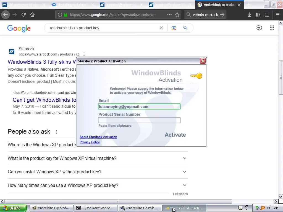Open the 'About Stardock Activation' link
Viewport: 283px width, 212px height.
pyautogui.click(x=98, y=137)
